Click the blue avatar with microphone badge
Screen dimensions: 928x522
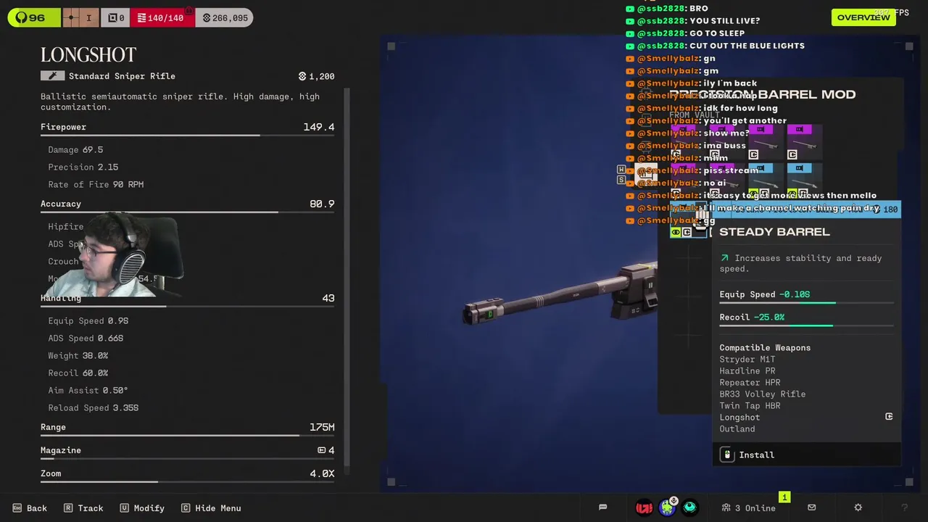click(x=667, y=507)
